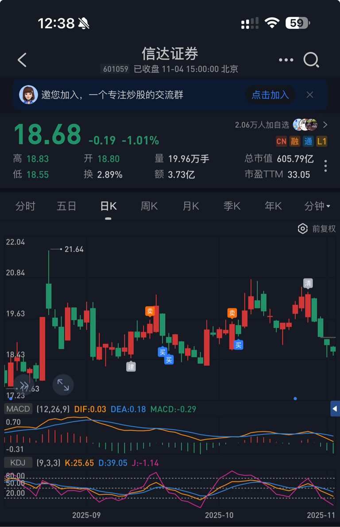
Task: Tap the 融 margin trading badge
Action: coord(294,141)
